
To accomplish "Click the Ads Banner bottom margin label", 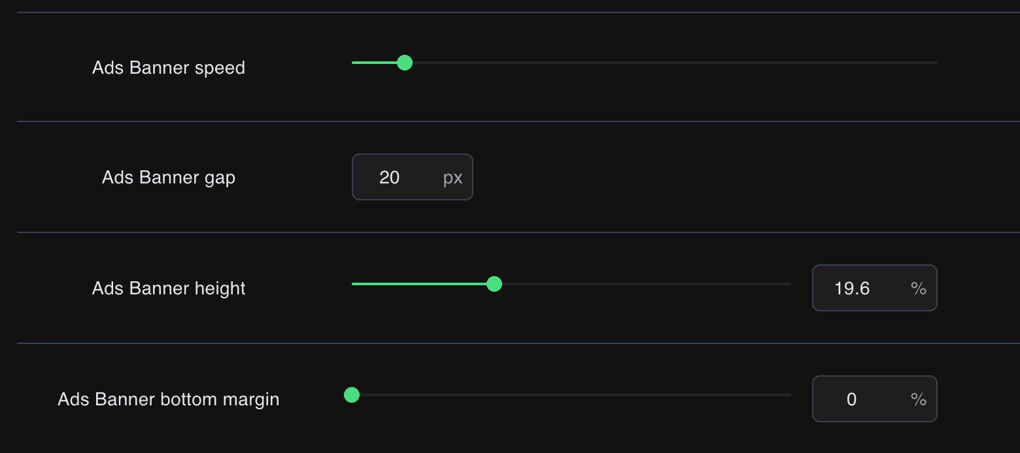I will pyautogui.click(x=169, y=399).
